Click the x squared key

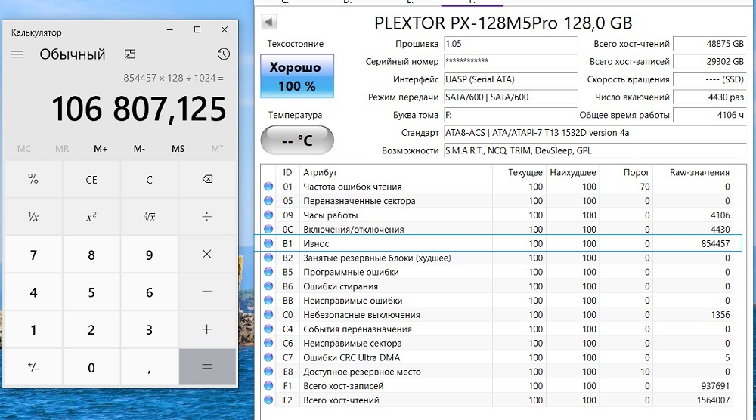91,217
